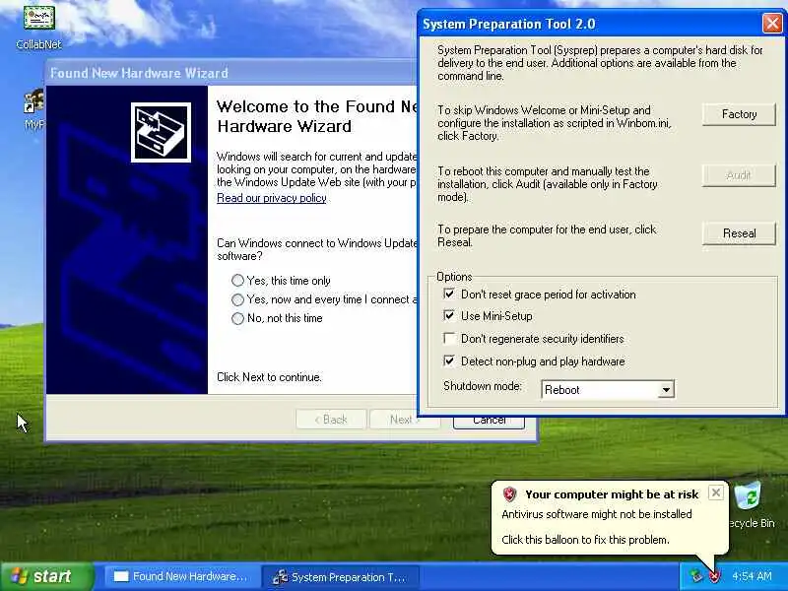Expand the Shutdown mode dropdown arrow
This screenshot has height=591, width=788.
pos(666,389)
